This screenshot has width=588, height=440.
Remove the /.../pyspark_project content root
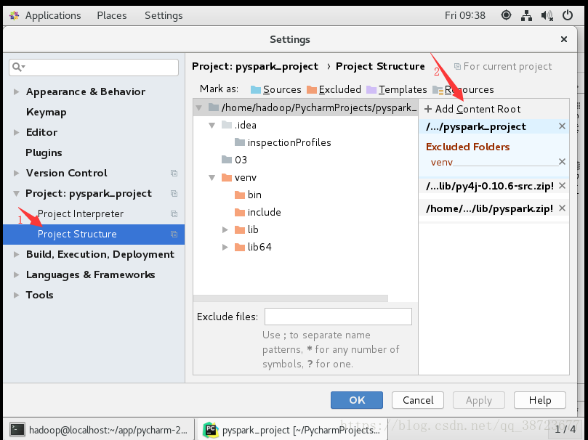pos(562,126)
